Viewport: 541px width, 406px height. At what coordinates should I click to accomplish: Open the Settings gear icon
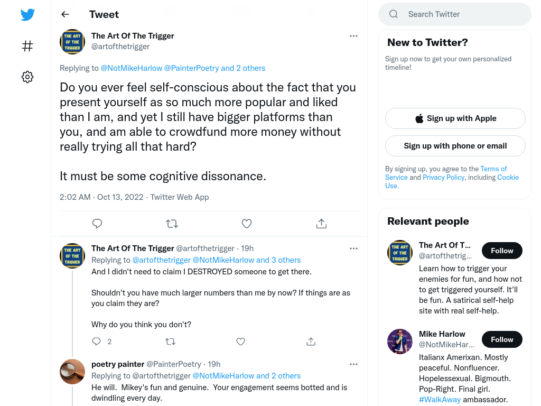(x=27, y=77)
